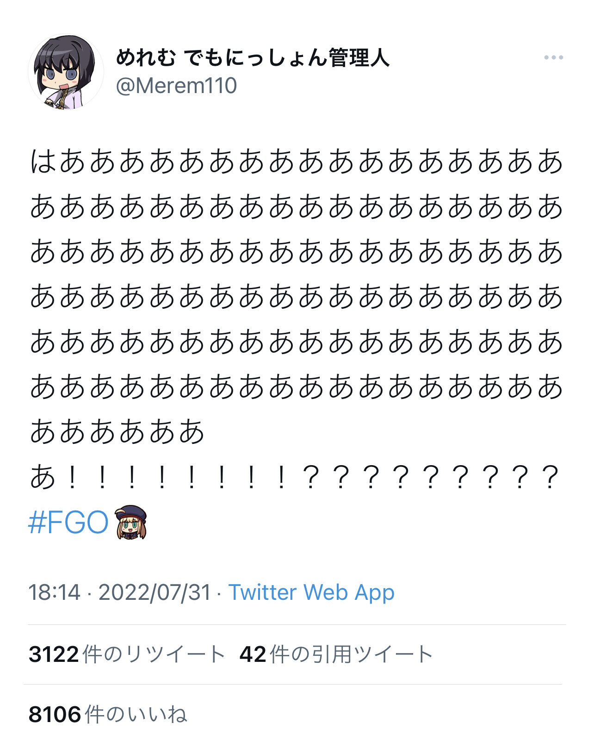View the 件のいいね likes list

point(136,714)
